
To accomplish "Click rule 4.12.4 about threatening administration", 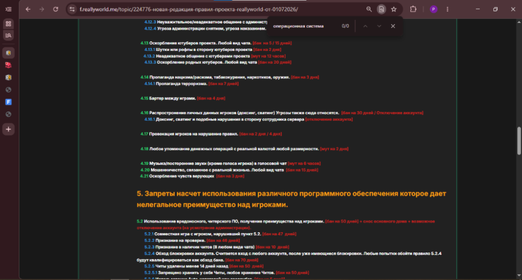I will (205, 29).
